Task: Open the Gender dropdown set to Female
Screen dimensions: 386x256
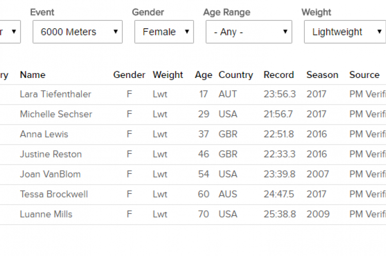Action: point(164,32)
